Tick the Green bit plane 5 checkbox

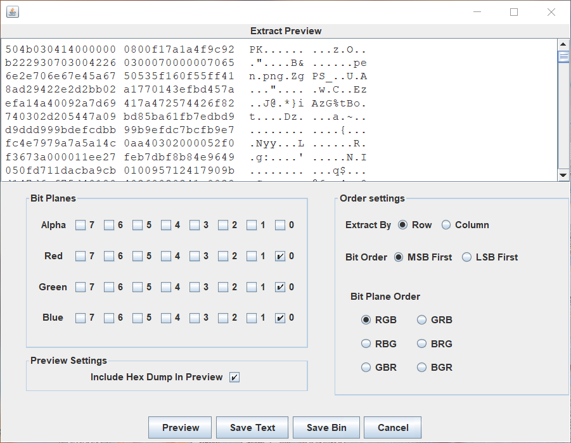coord(138,287)
